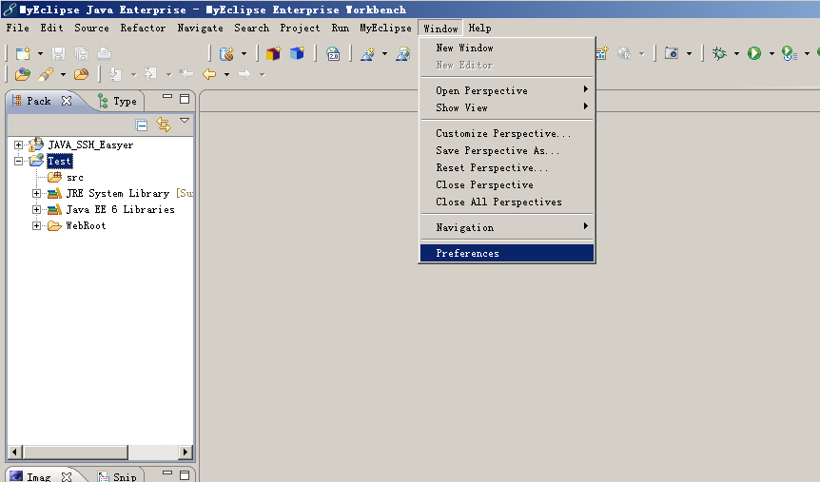This screenshot has width=820, height=482.
Task: Open the Package Explorer view menu triangle
Action: pyautogui.click(x=185, y=120)
